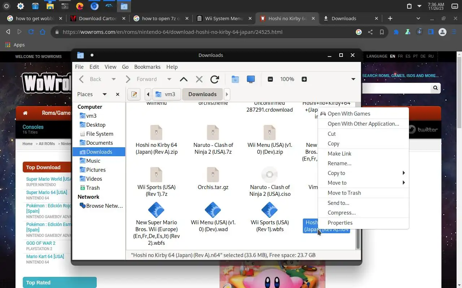
Task: Zoom in with the plus icon
Action: coord(304,79)
